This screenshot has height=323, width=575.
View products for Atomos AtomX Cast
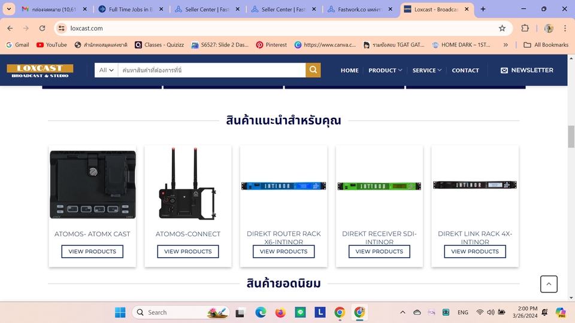pos(92,252)
